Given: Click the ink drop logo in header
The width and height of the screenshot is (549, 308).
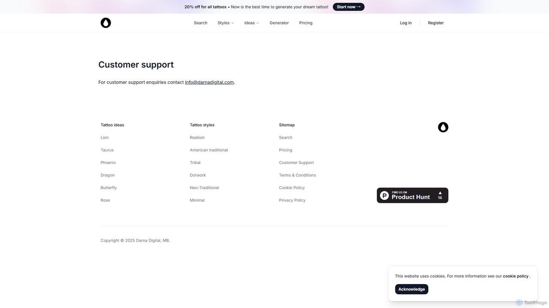Looking at the screenshot, I should (106, 23).
